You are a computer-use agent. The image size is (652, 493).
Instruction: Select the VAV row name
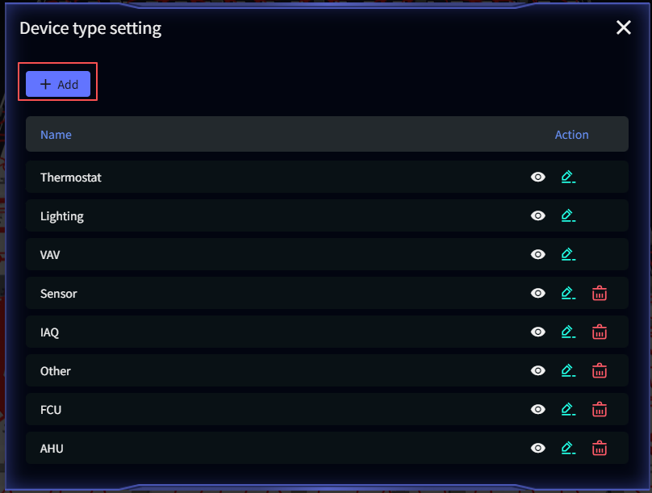(x=50, y=254)
